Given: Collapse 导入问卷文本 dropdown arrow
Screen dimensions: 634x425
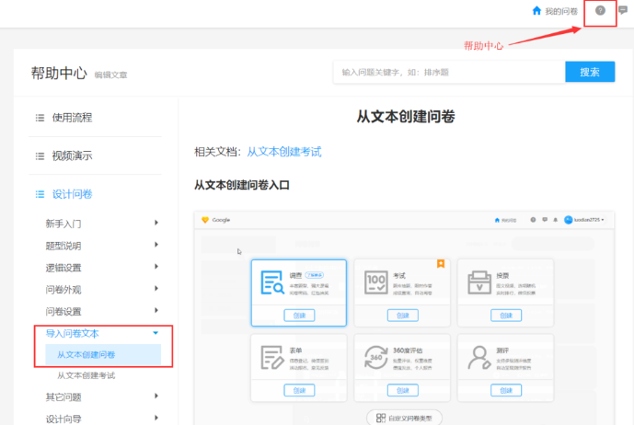Looking at the screenshot, I should (156, 333).
